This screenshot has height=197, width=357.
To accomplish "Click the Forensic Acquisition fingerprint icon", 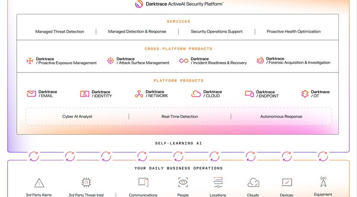I will (x=260, y=60).
